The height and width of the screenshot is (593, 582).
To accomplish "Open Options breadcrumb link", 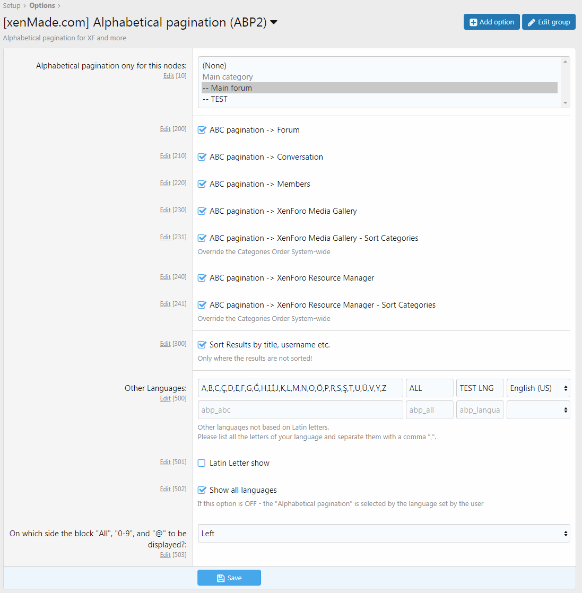I will (42, 6).
